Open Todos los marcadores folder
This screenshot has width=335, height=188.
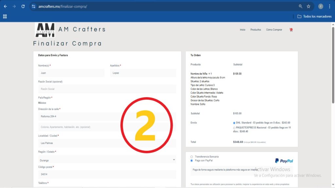(x=314, y=16)
